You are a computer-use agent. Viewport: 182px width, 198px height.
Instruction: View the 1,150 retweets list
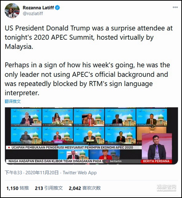18,188
